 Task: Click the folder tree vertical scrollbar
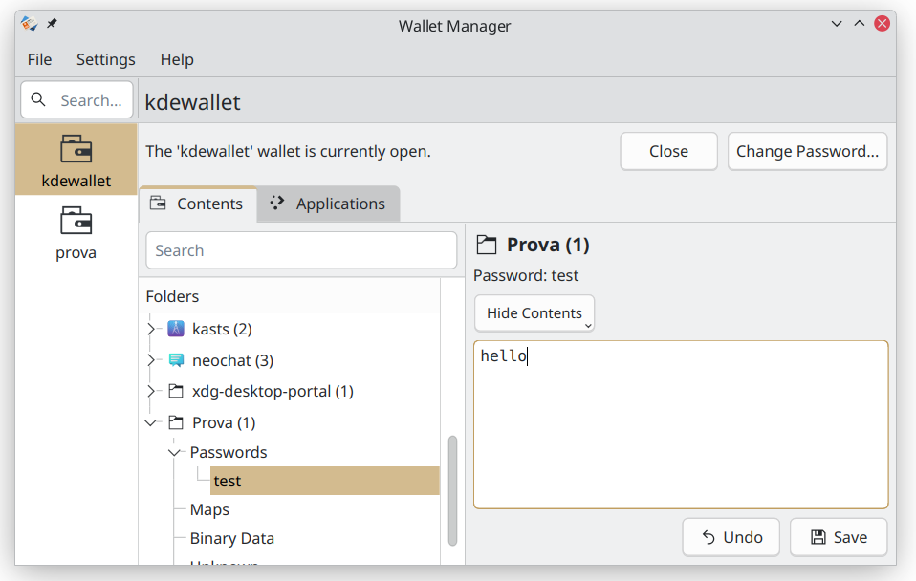(453, 490)
